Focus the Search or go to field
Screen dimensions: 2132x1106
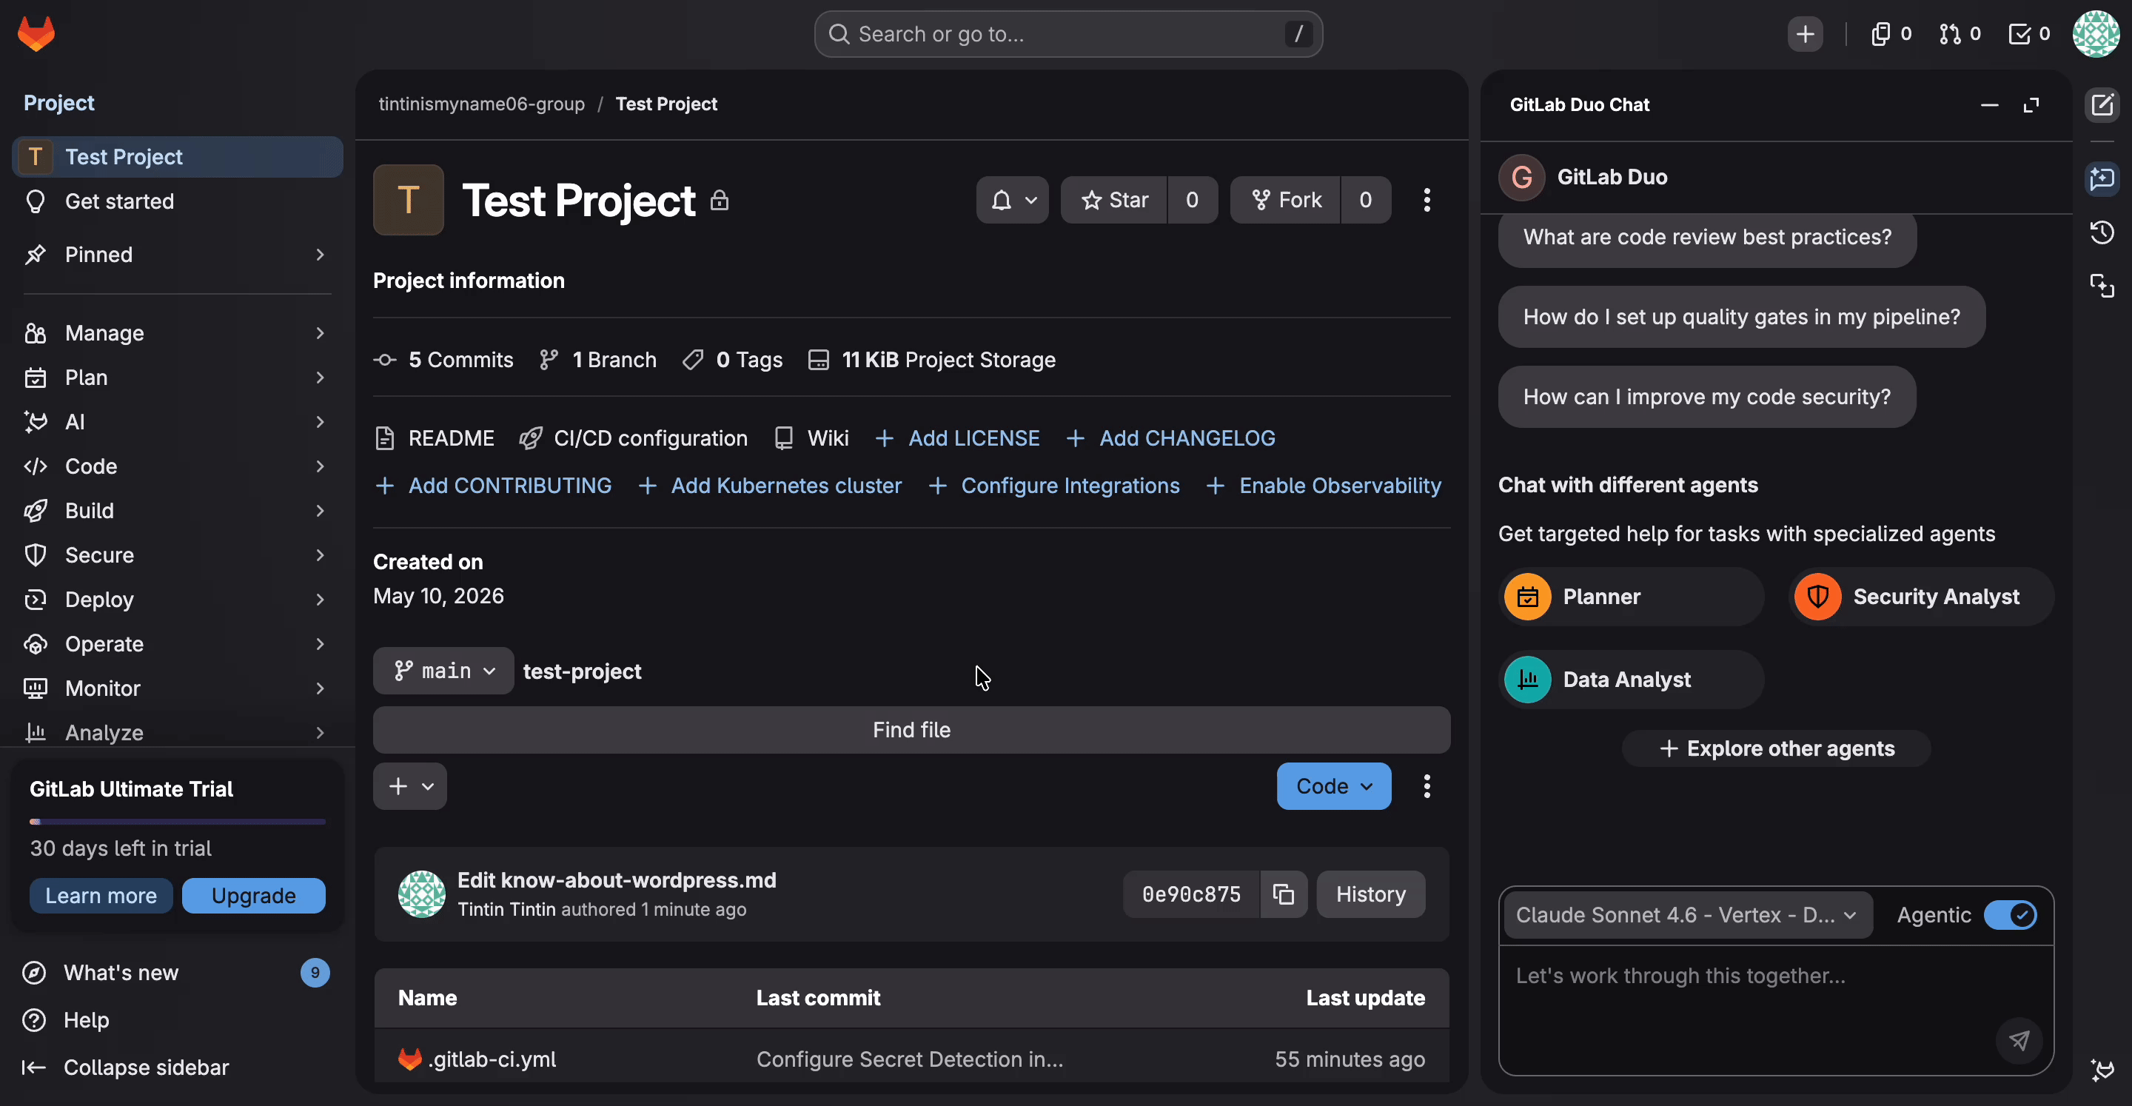(1067, 34)
